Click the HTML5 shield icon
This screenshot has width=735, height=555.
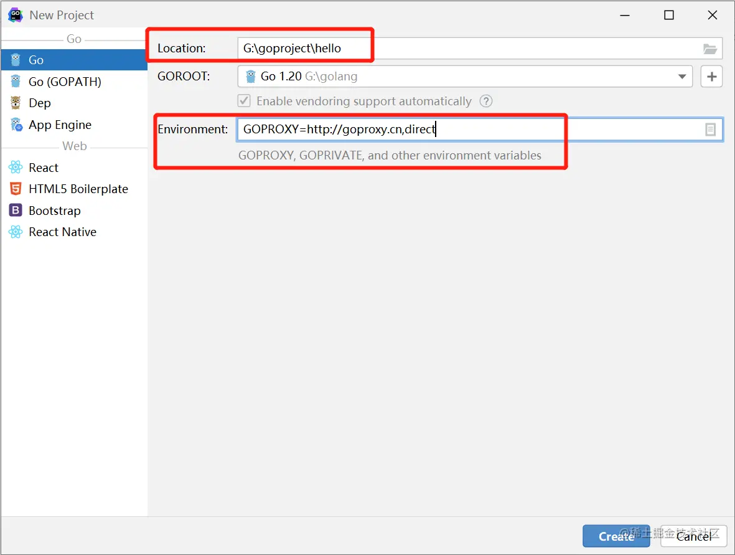pyautogui.click(x=16, y=189)
